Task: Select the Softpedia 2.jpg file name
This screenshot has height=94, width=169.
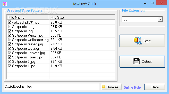Action: pos(24,62)
